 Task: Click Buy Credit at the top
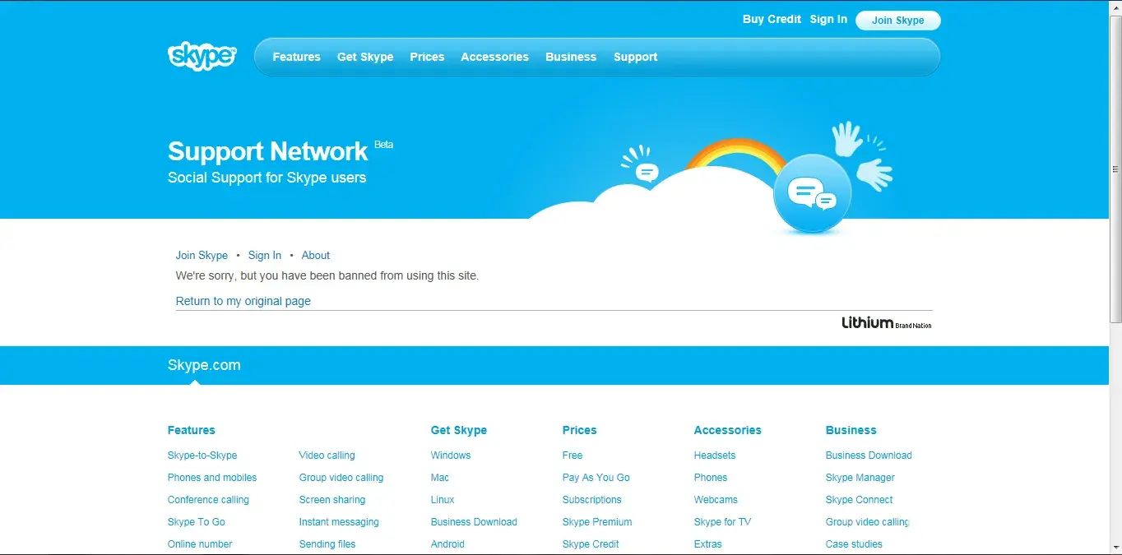coord(771,19)
